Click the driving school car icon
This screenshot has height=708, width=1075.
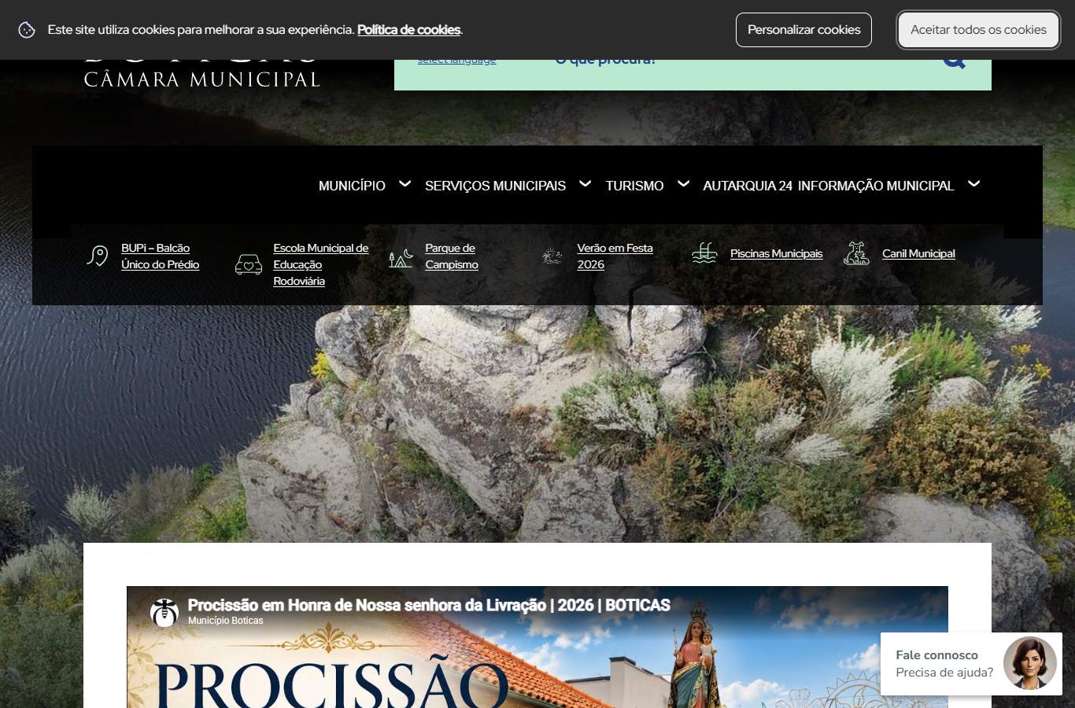(x=249, y=264)
